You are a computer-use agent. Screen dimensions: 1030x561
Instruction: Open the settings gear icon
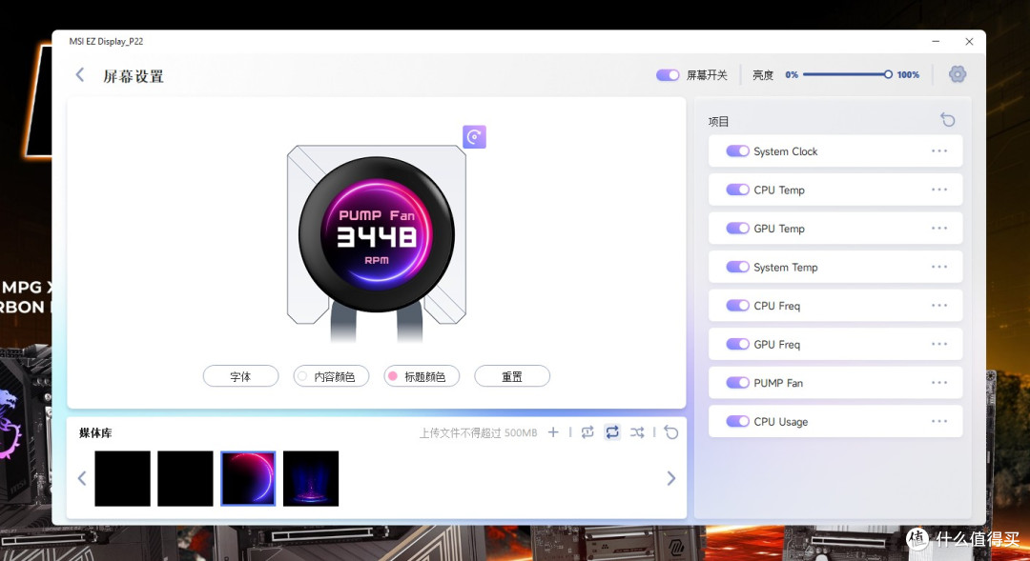tap(958, 74)
